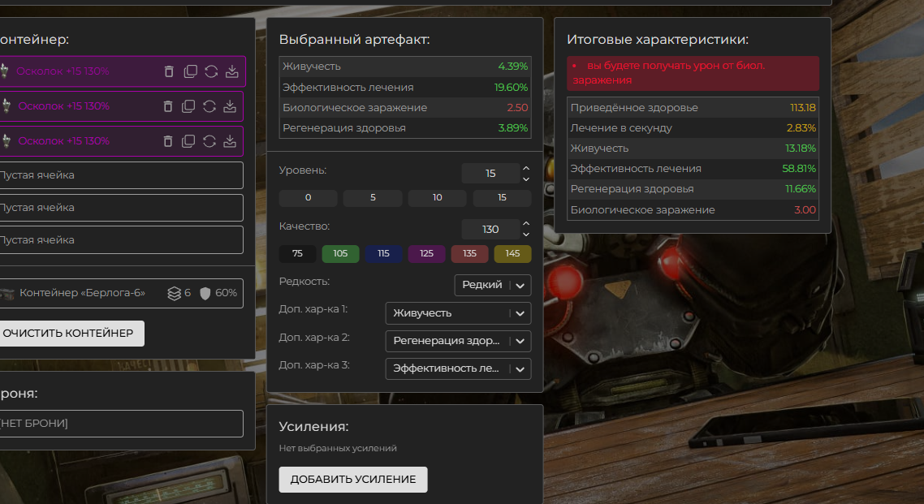
Task: Click the Выбранный артефакт heading
Action: 354,40
